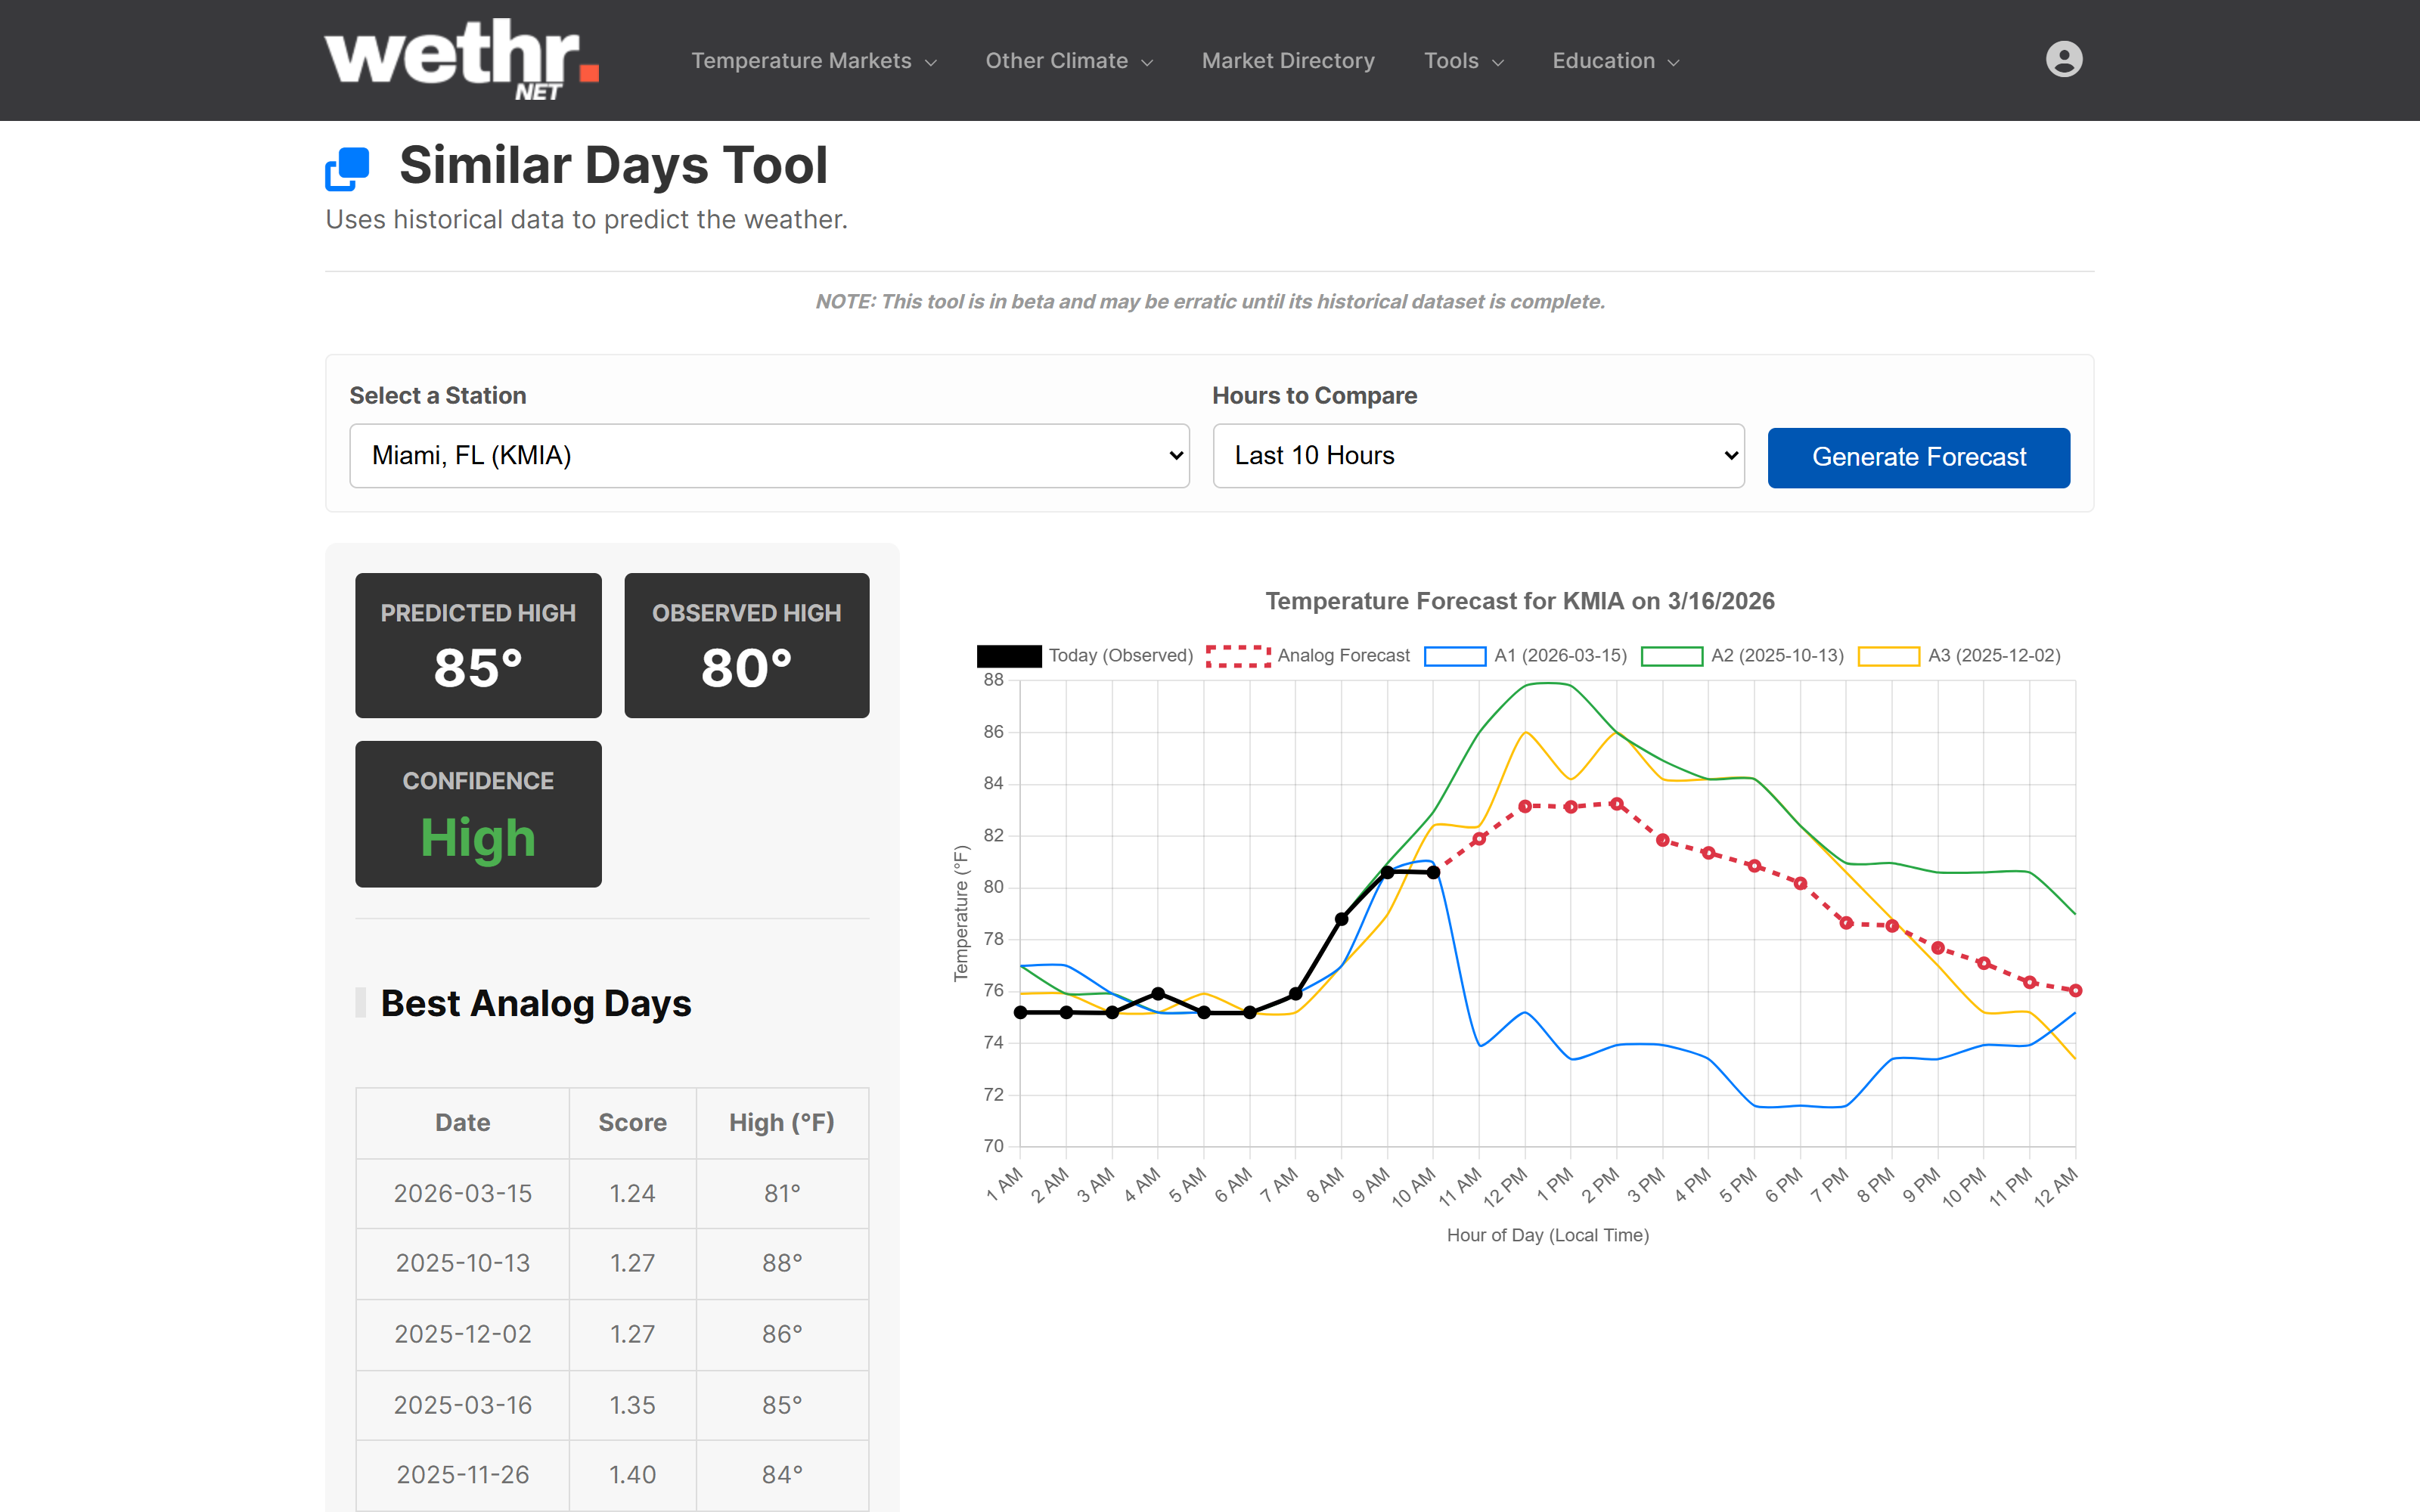Expand the Other Climate dropdown chevron

(1147, 61)
